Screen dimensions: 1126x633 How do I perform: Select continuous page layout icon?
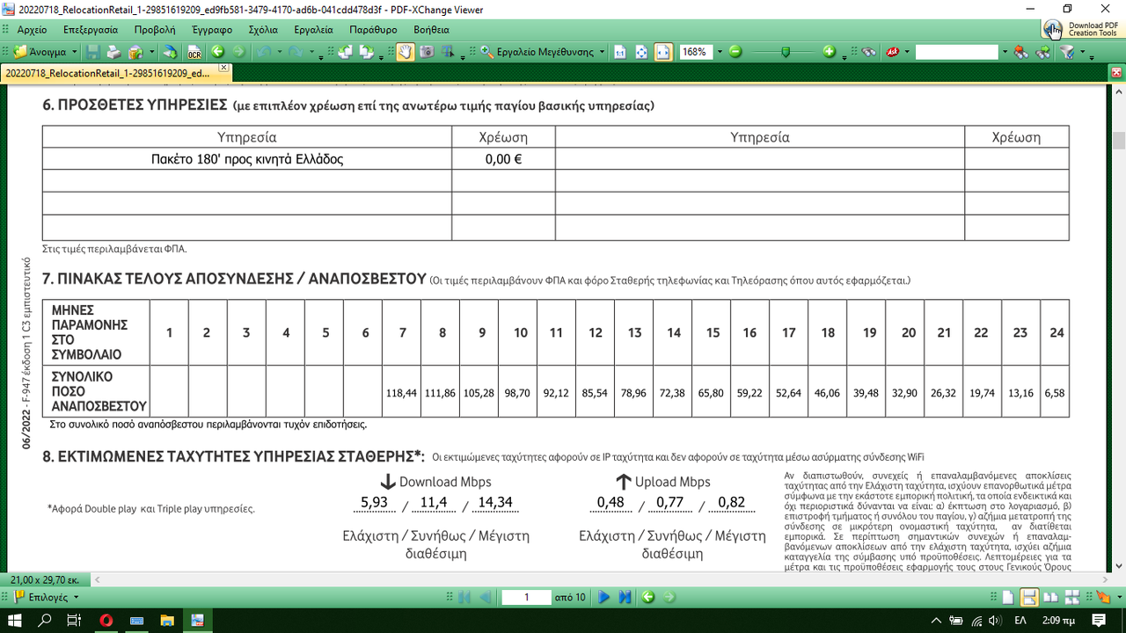click(1029, 597)
